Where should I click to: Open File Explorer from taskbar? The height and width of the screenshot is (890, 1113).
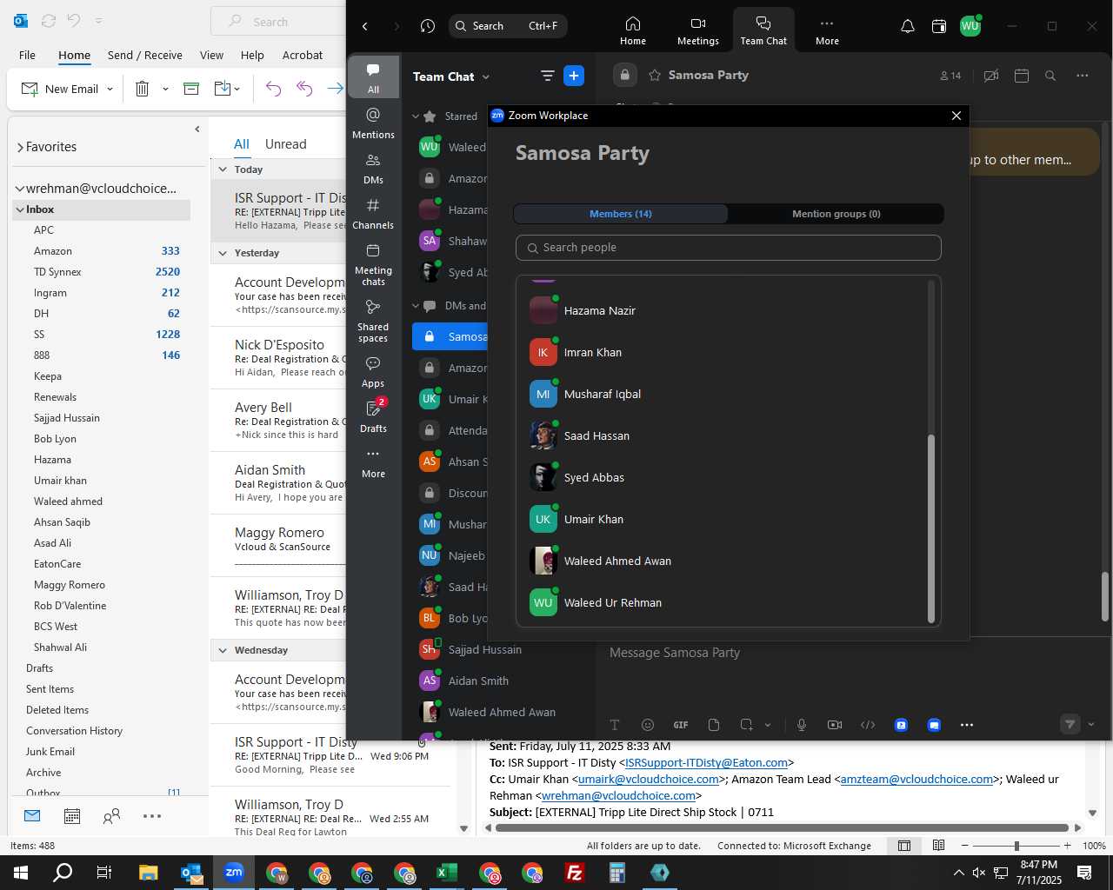[x=149, y=873]
